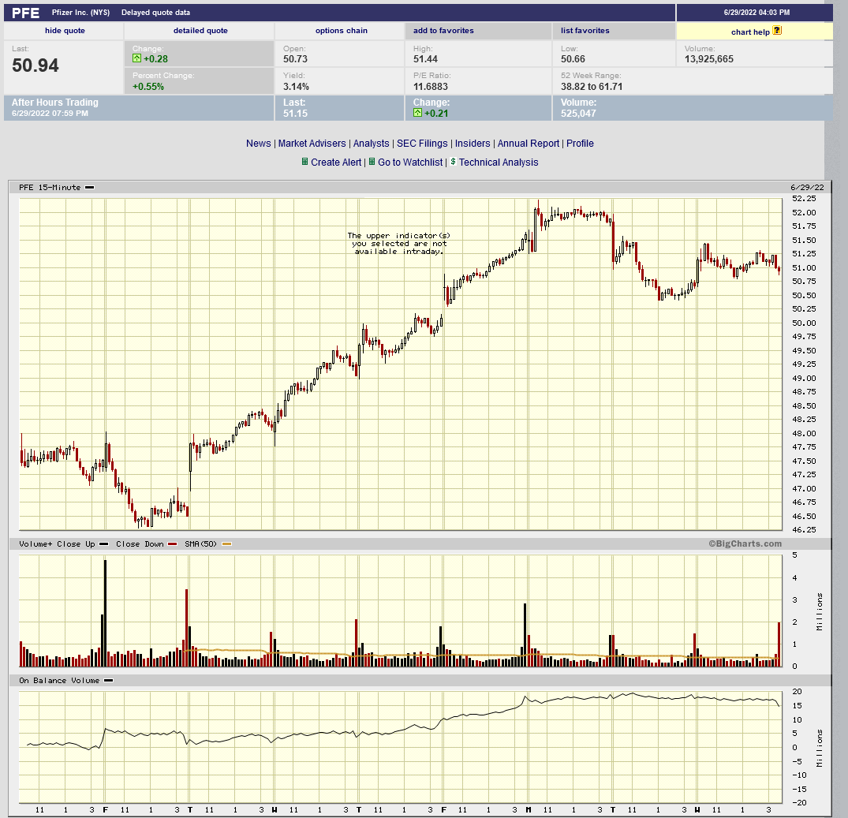This screenshot has height=818, width=848.
Task: Click the after hours volume 525,047
Action: 578,114
